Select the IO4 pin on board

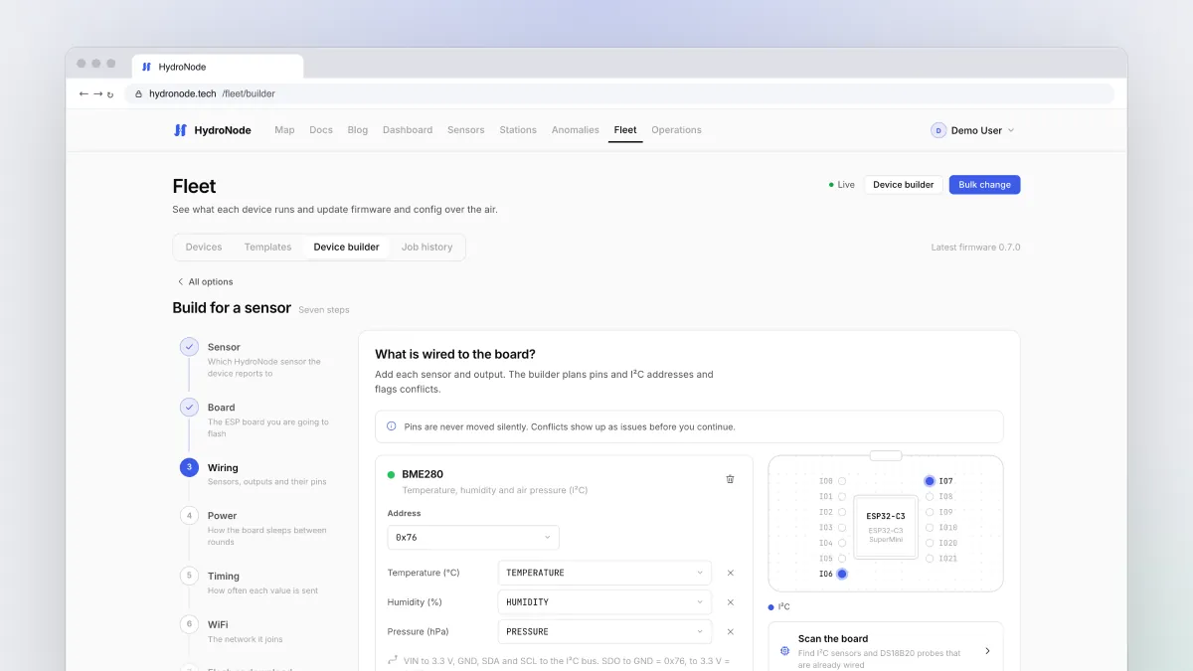pos(842,543)
